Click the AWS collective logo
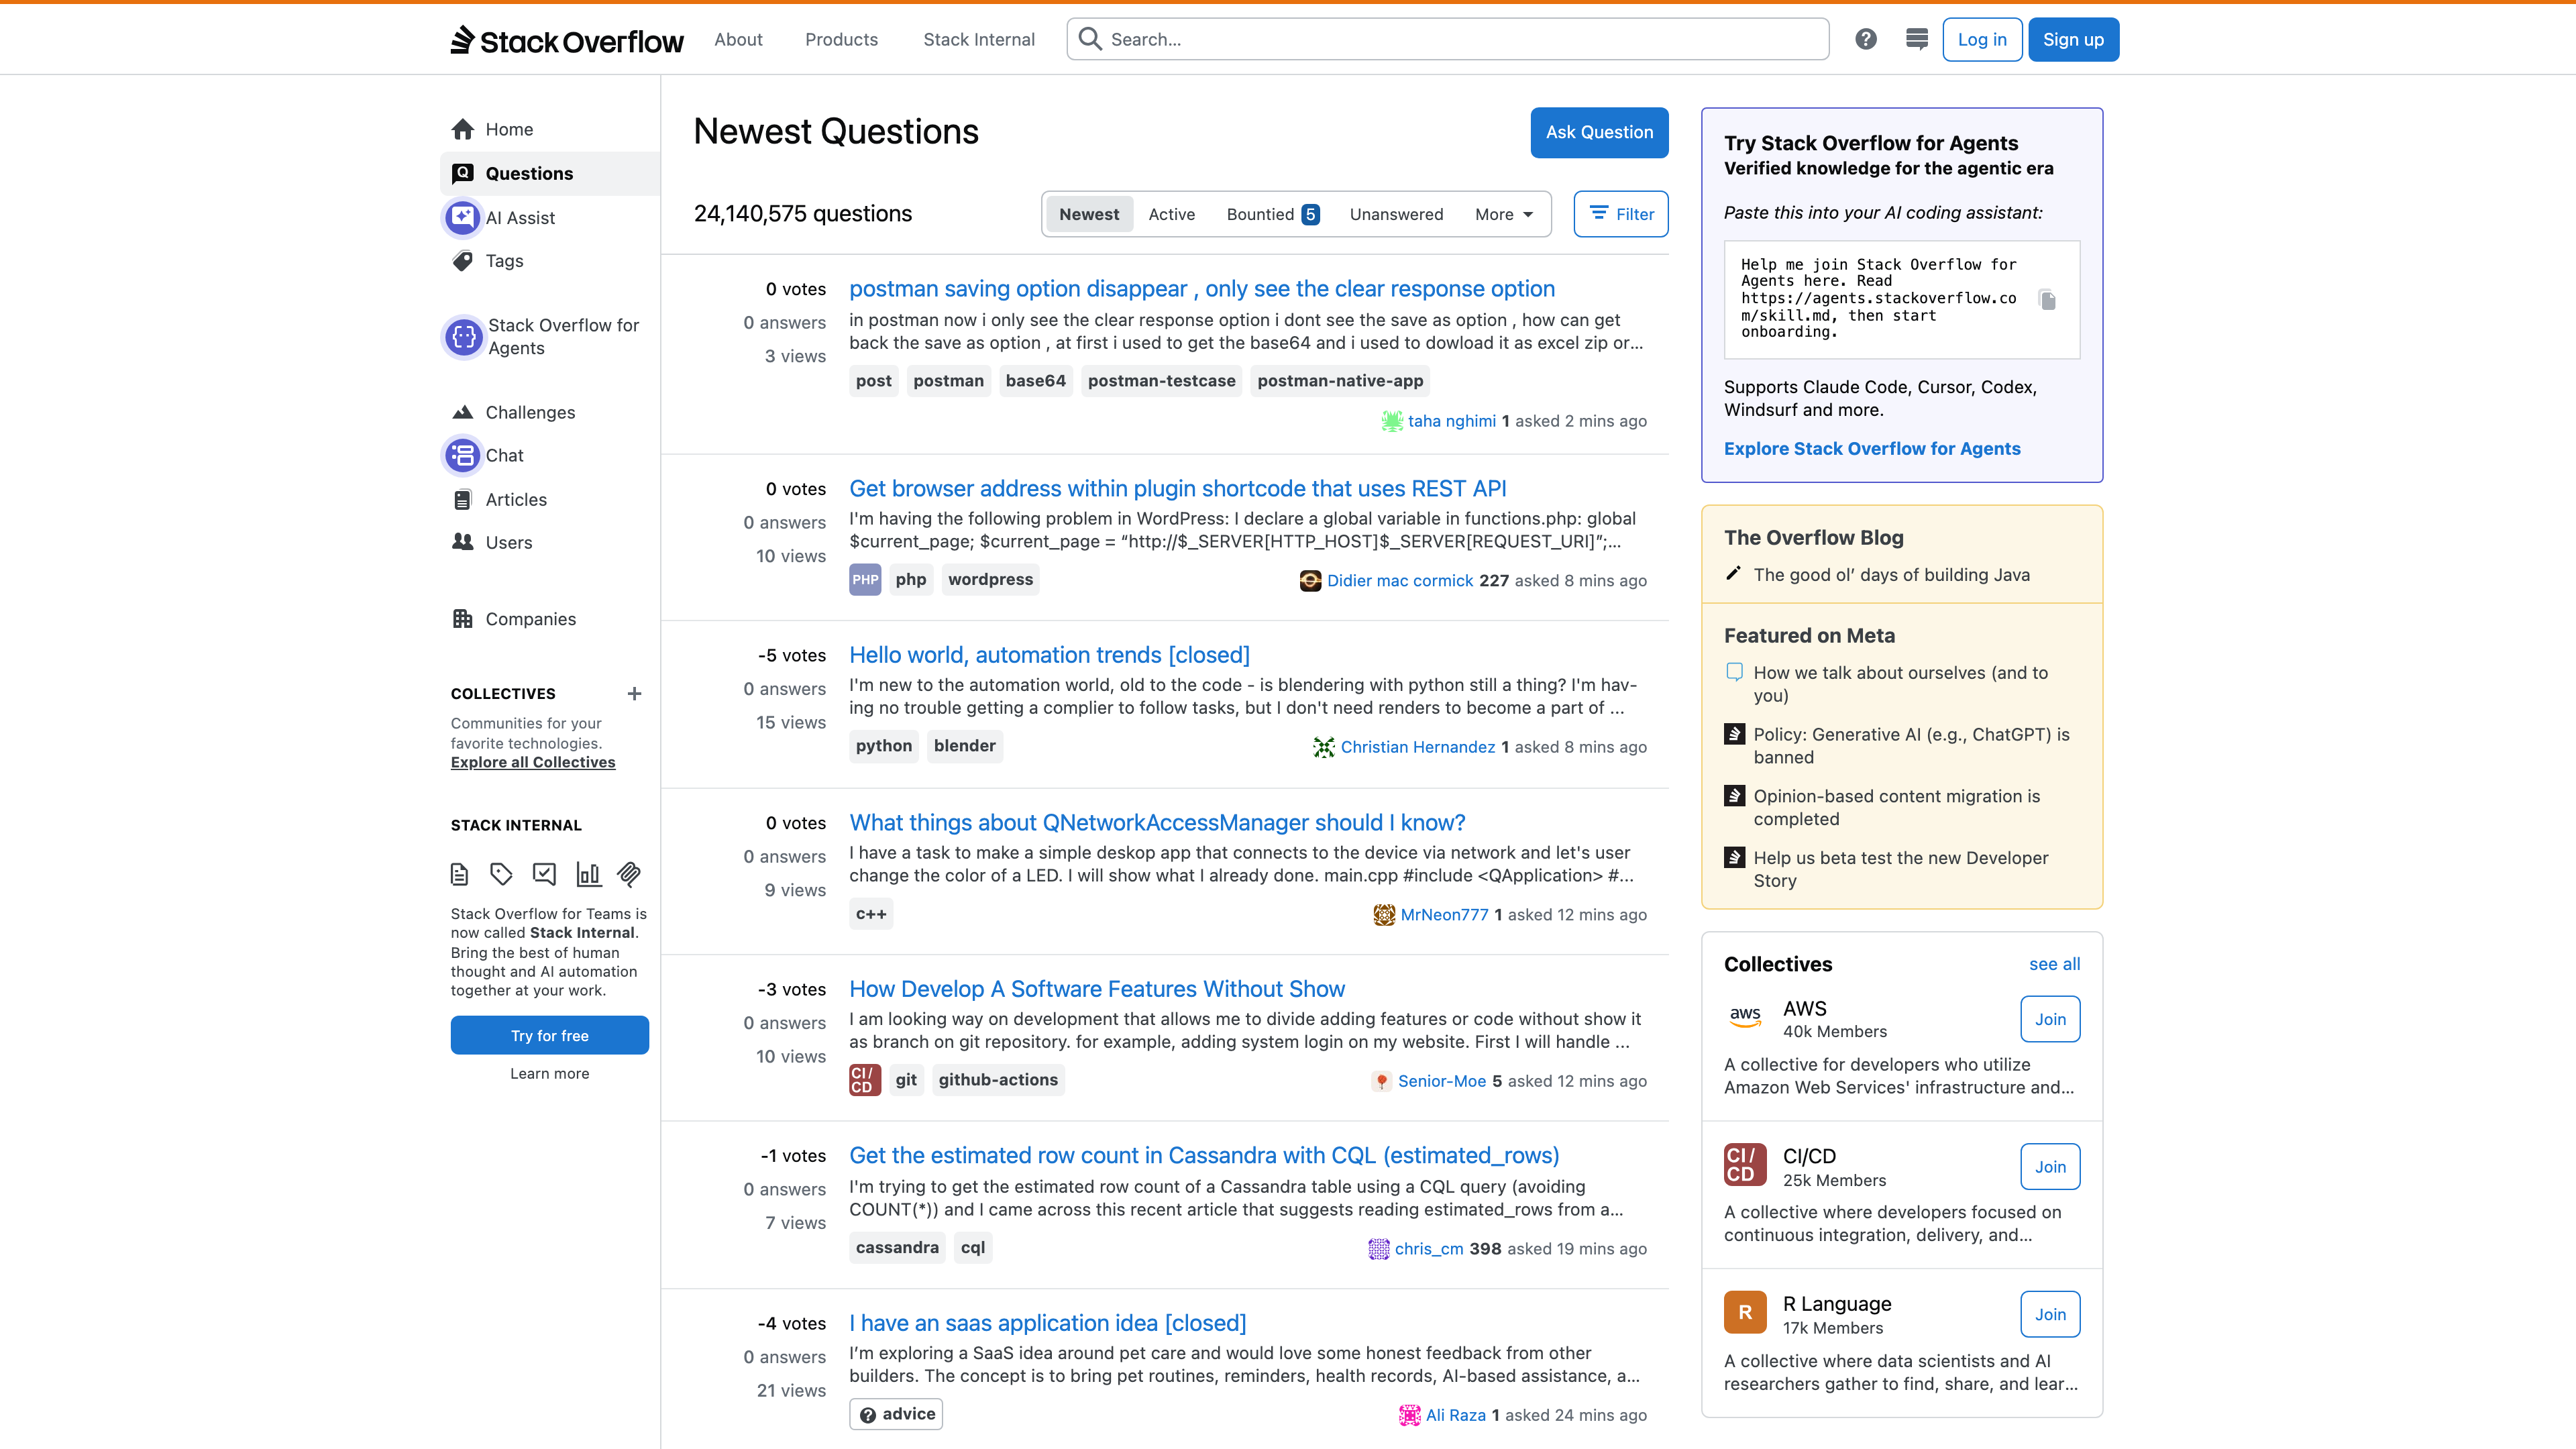 point(1745,1018)
